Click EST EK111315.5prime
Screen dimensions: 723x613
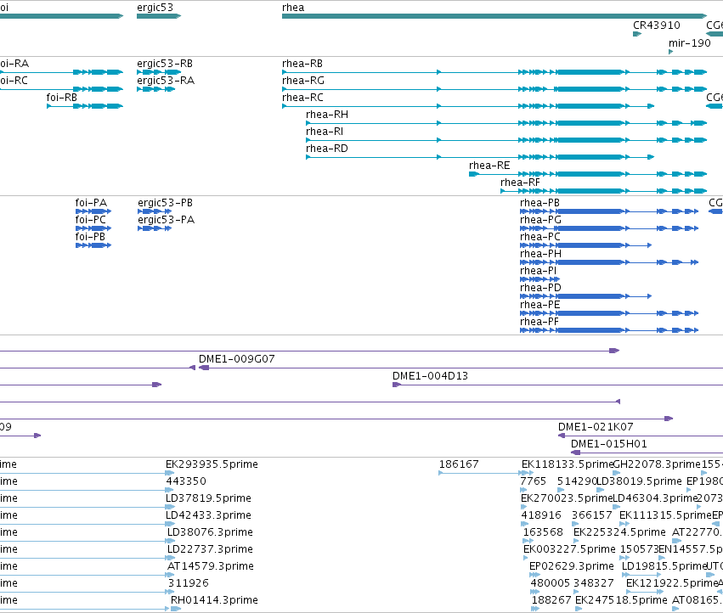tap(624, 524)
